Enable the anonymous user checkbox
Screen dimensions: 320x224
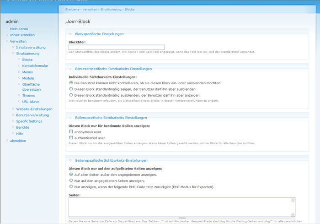click(x=71, y=131)
